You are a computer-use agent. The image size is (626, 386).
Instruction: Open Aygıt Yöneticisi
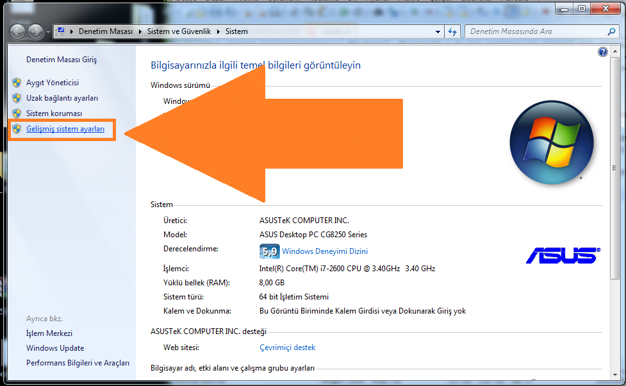(x=53, y=83)
